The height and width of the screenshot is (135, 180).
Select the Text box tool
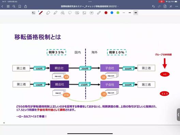tap(91, 13)
